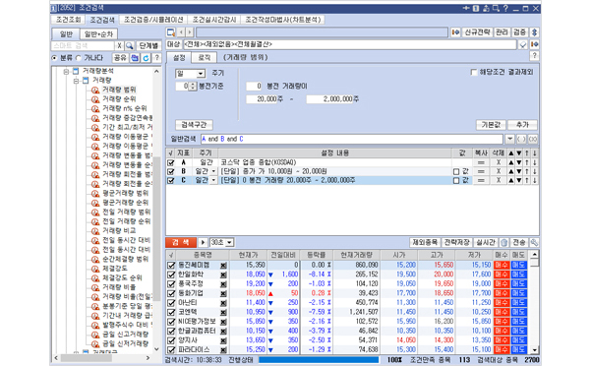The width and height of the screenshot is (592, 366).
Task: Select the 가나다 radio button
Action: point(78,58)
